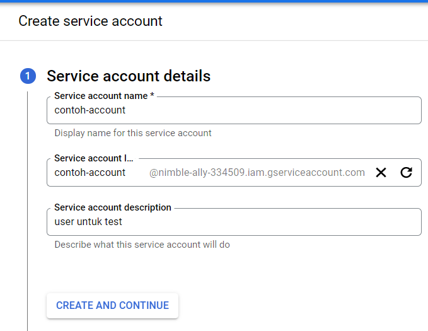Click the truncated Service account I... label

coord(94,158)
